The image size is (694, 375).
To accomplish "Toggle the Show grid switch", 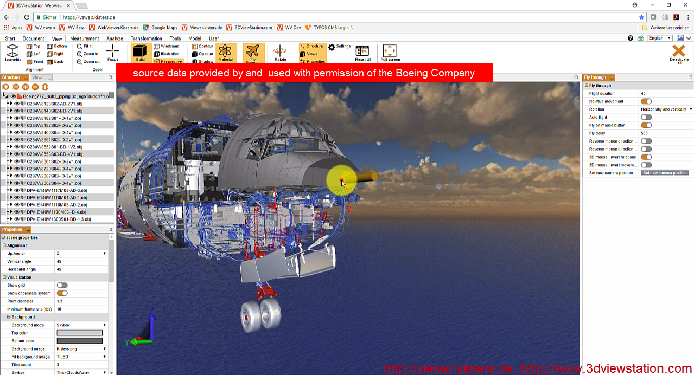I will point(62,285).
